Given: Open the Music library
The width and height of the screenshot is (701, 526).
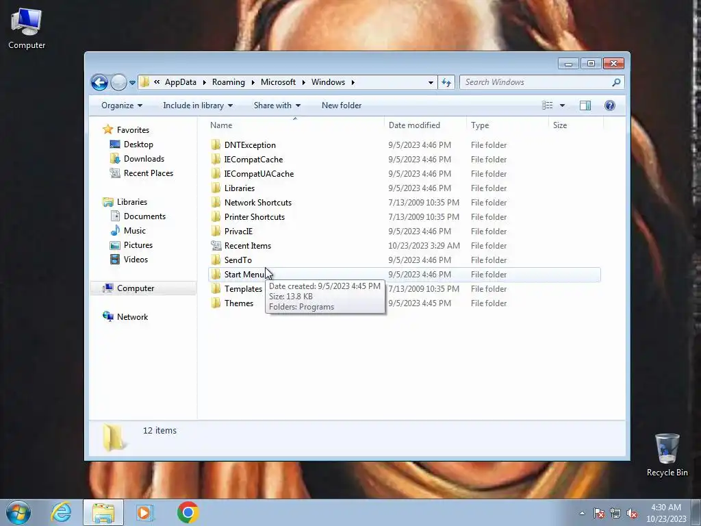Looking at the screenshot, I should click(x=135, y=231).
